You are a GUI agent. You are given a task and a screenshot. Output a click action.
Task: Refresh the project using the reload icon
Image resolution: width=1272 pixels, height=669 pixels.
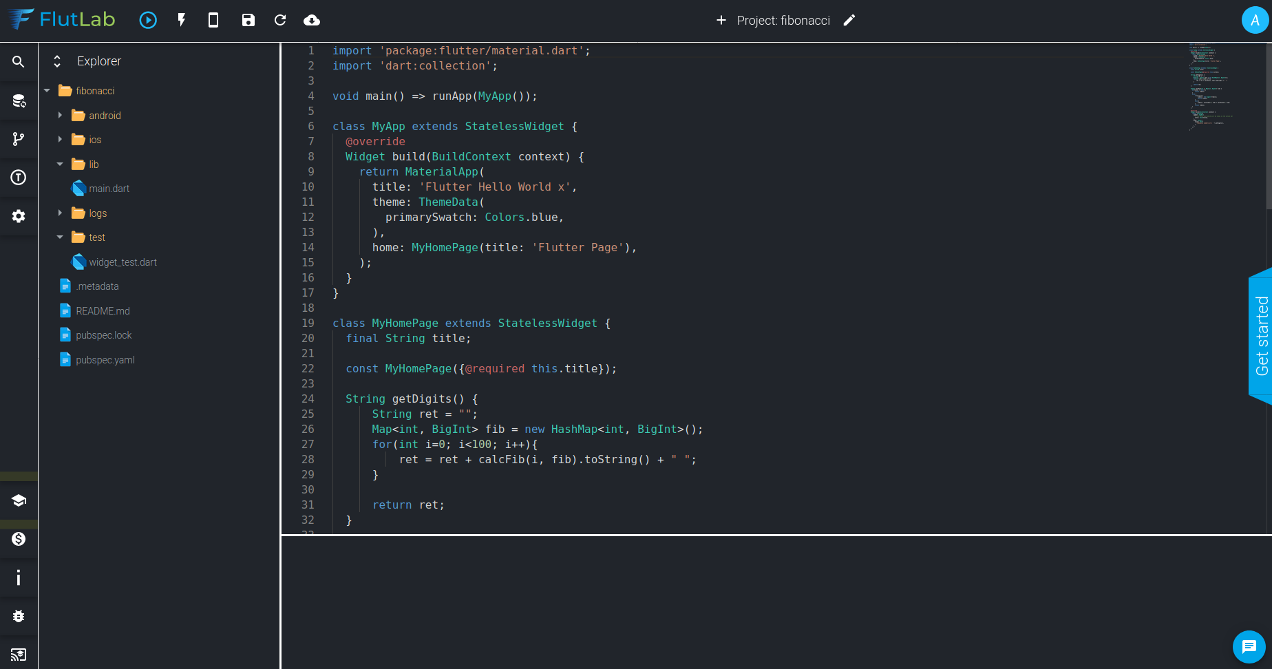click(x=279, y=20)
